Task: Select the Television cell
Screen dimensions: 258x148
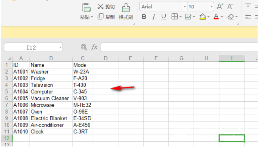Action: 51,85
